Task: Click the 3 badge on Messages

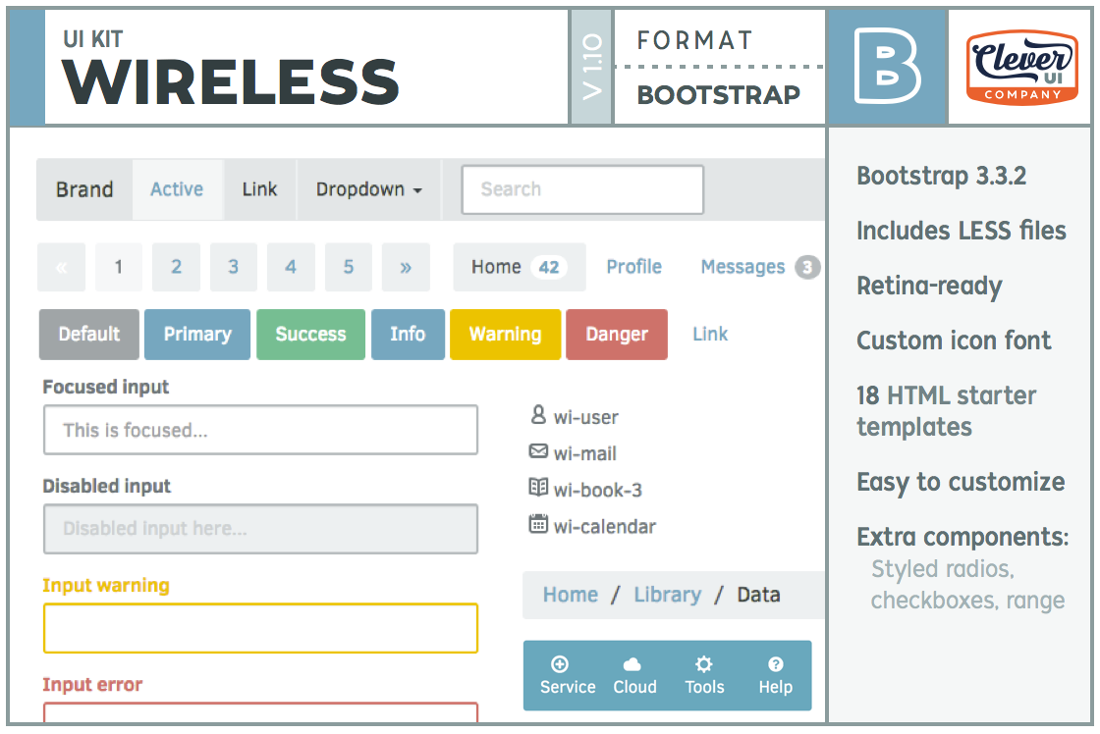Action: (807, 267)
